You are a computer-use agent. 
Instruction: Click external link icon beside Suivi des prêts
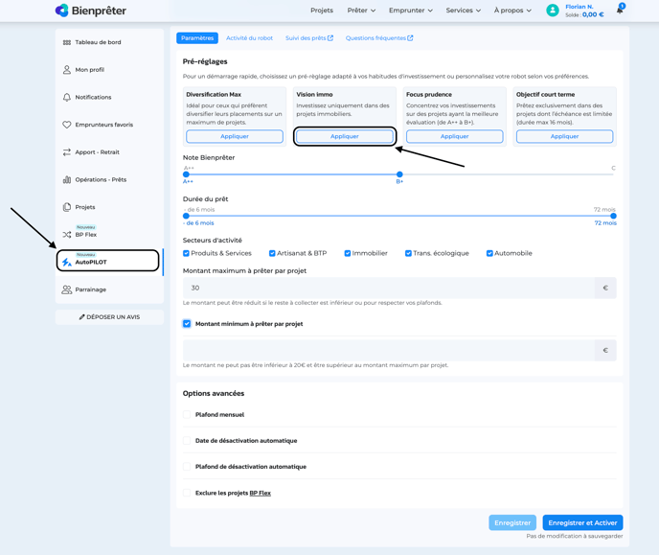coord(330,37)
